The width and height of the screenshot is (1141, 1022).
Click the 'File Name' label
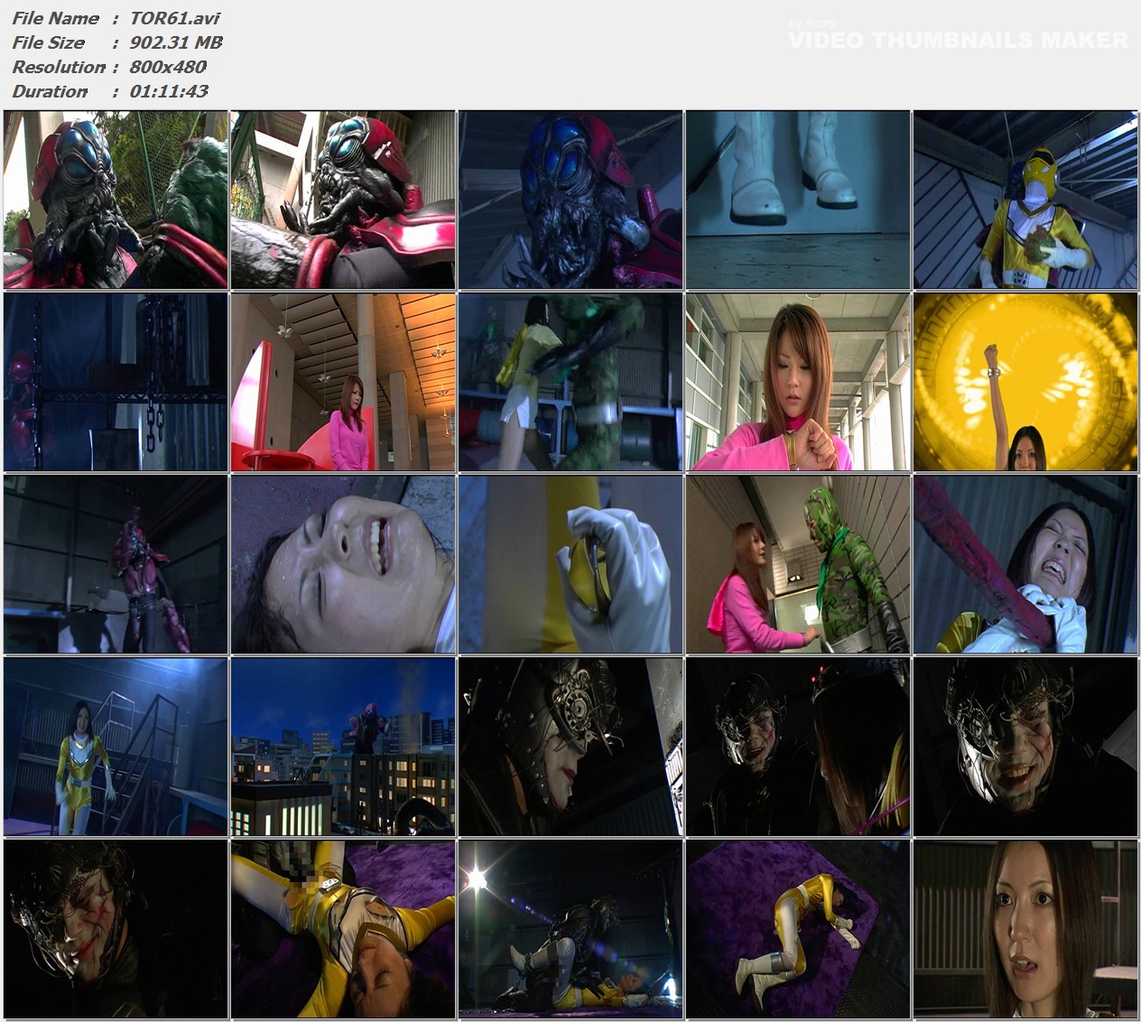tap(55, 18)
